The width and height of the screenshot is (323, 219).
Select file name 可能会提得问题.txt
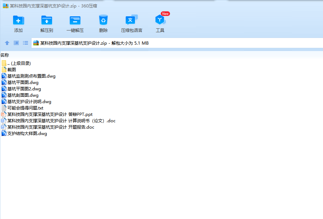pyautogui.click(x=25, y=108)
